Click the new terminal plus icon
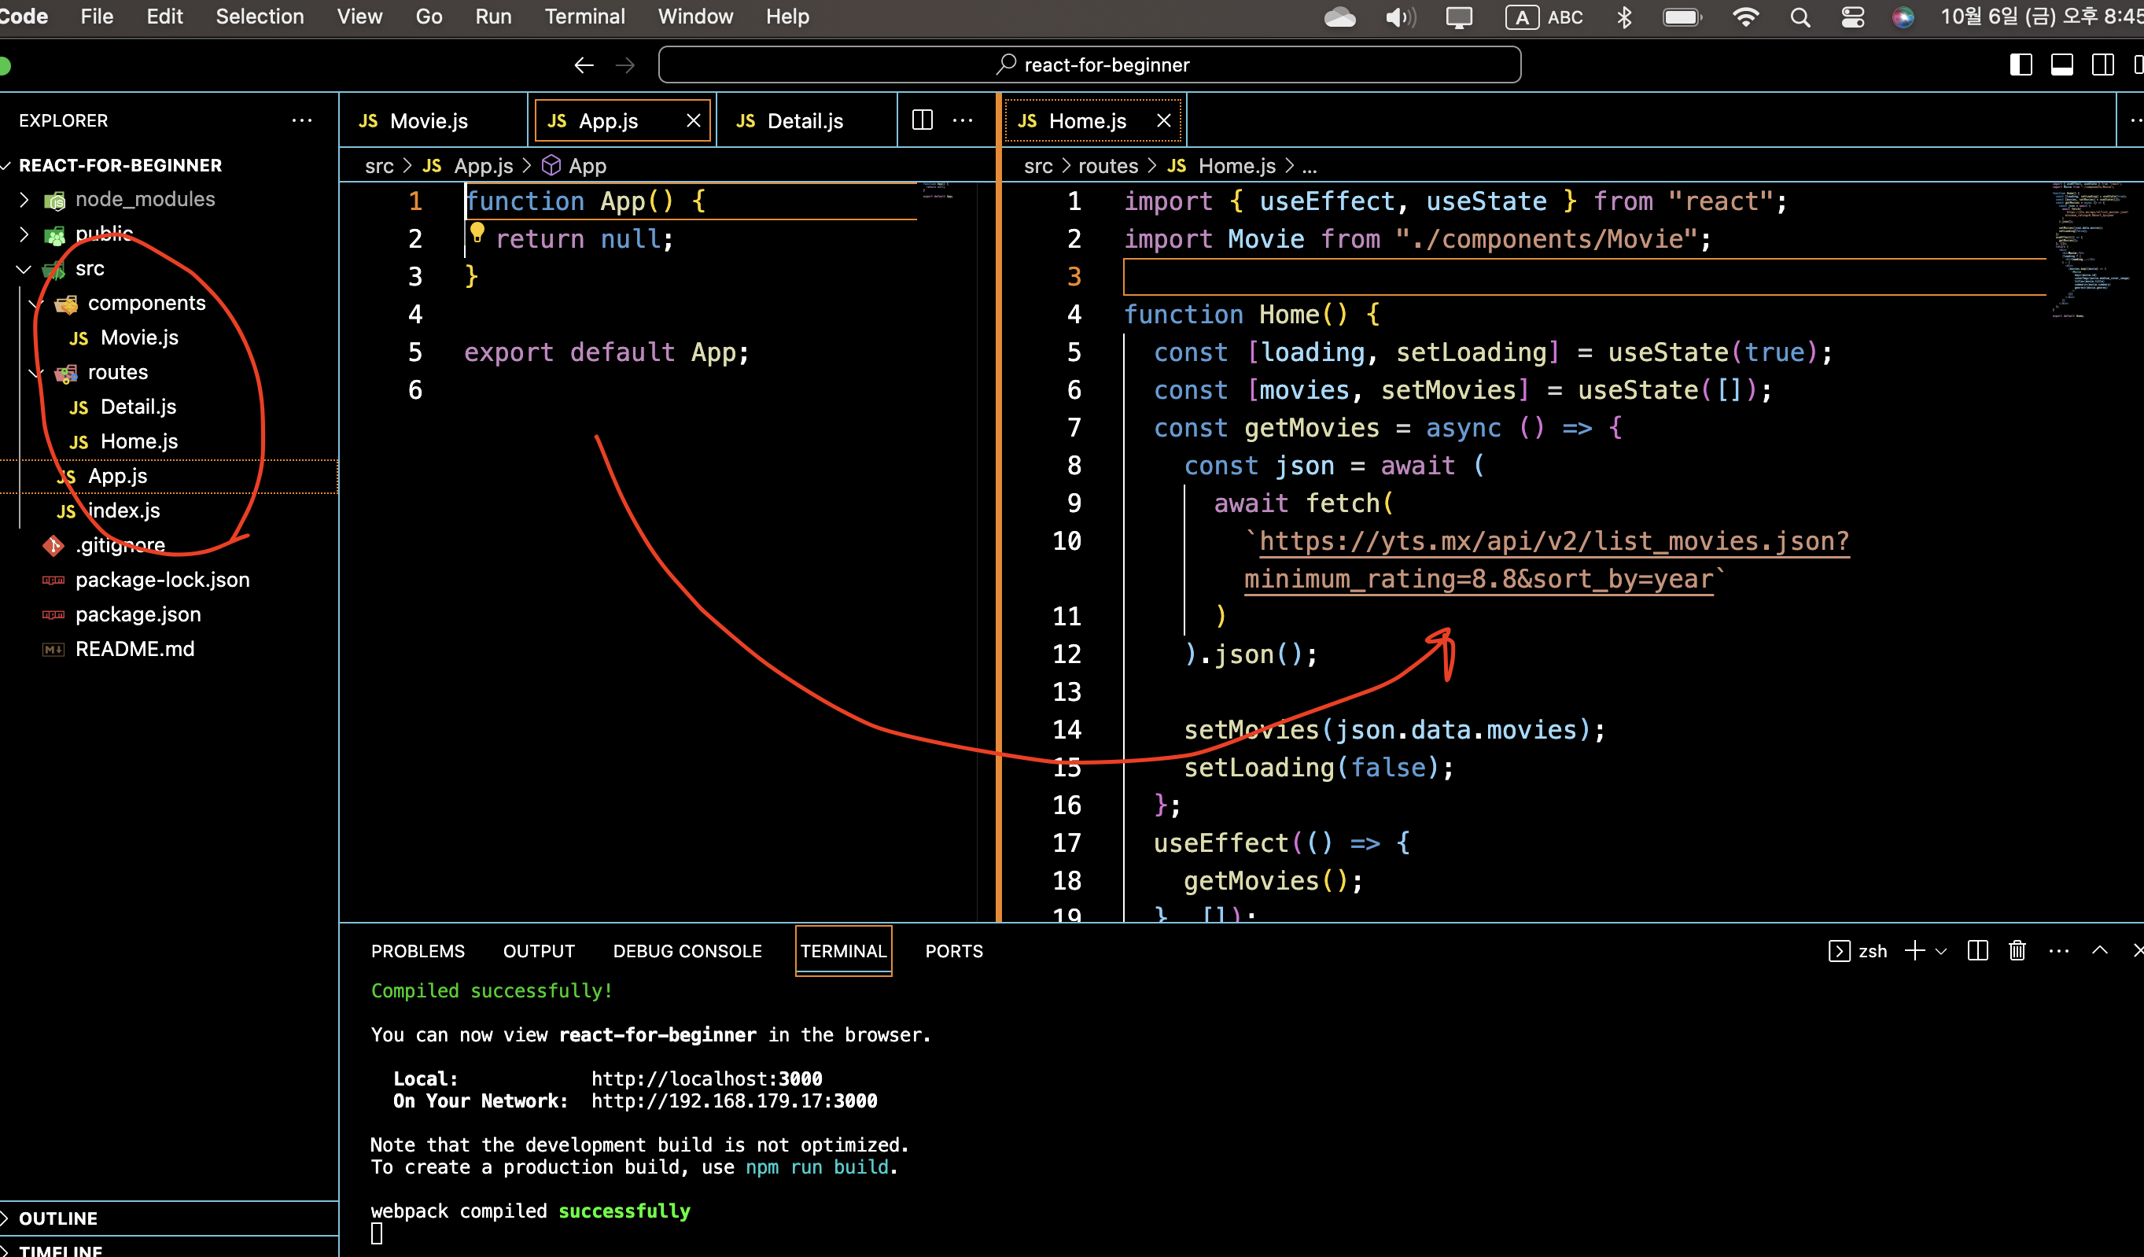This screenshot has height=1257, width=2144. coord(1914,951)
